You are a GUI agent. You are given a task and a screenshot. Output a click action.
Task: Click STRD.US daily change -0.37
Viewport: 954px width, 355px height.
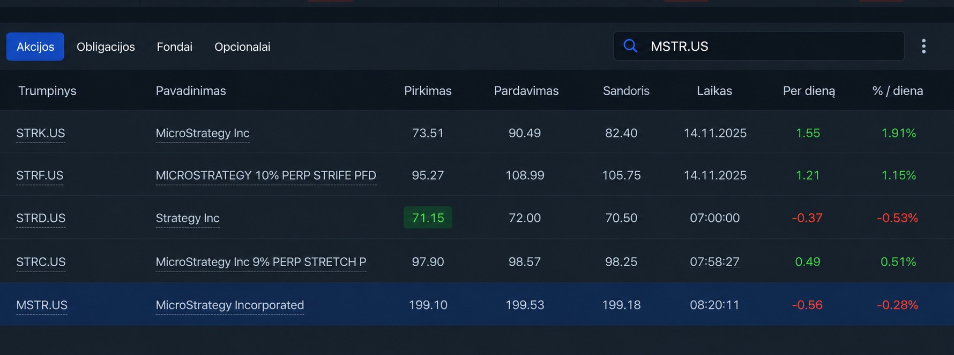point(807,218)
